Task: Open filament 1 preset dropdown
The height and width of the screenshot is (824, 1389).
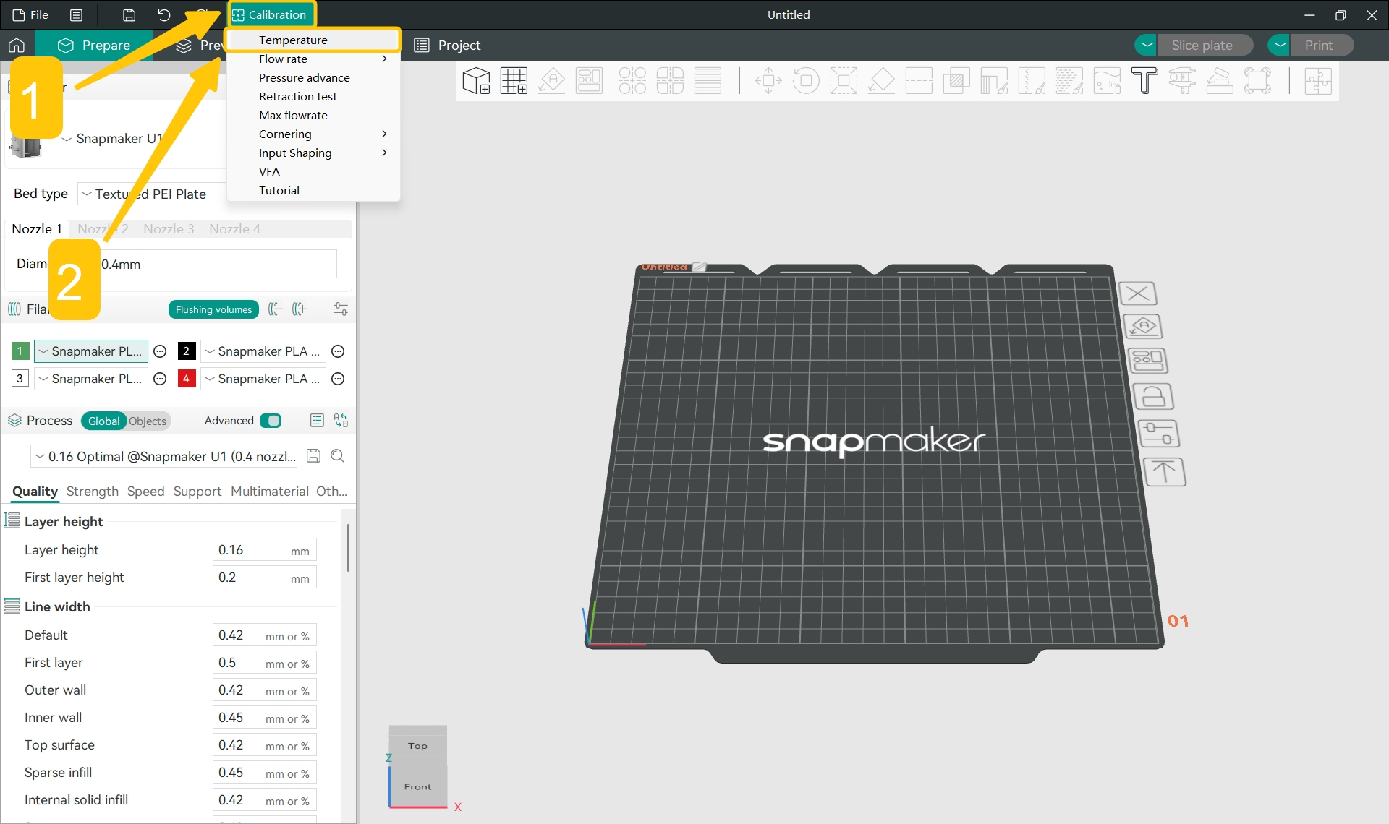Action: coord(91,352)
